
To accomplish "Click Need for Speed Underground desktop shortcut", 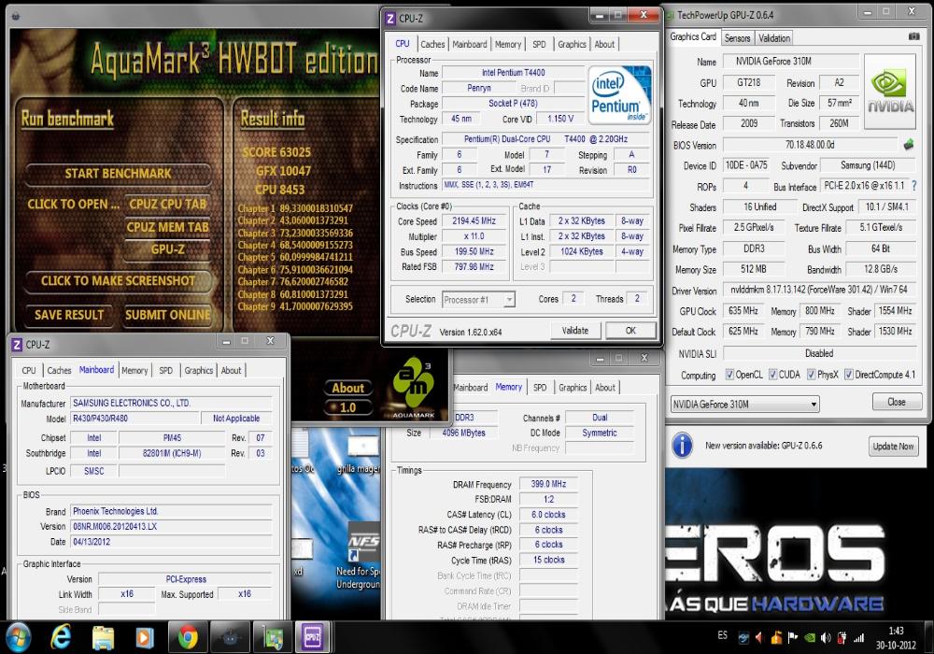I will (359, 554).
